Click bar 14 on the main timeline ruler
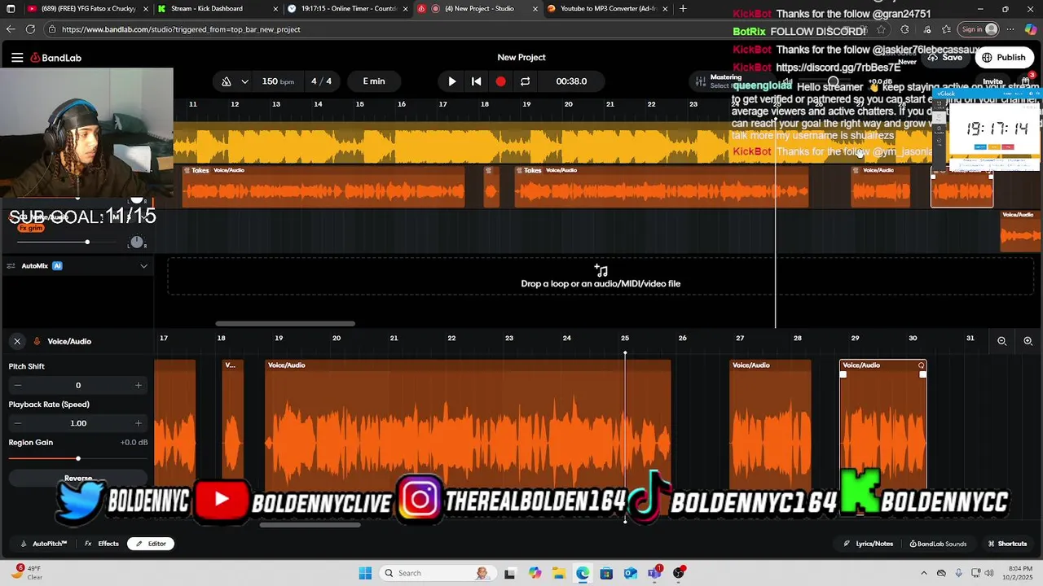Screen dimensions: 1043x586 point(318,104)
